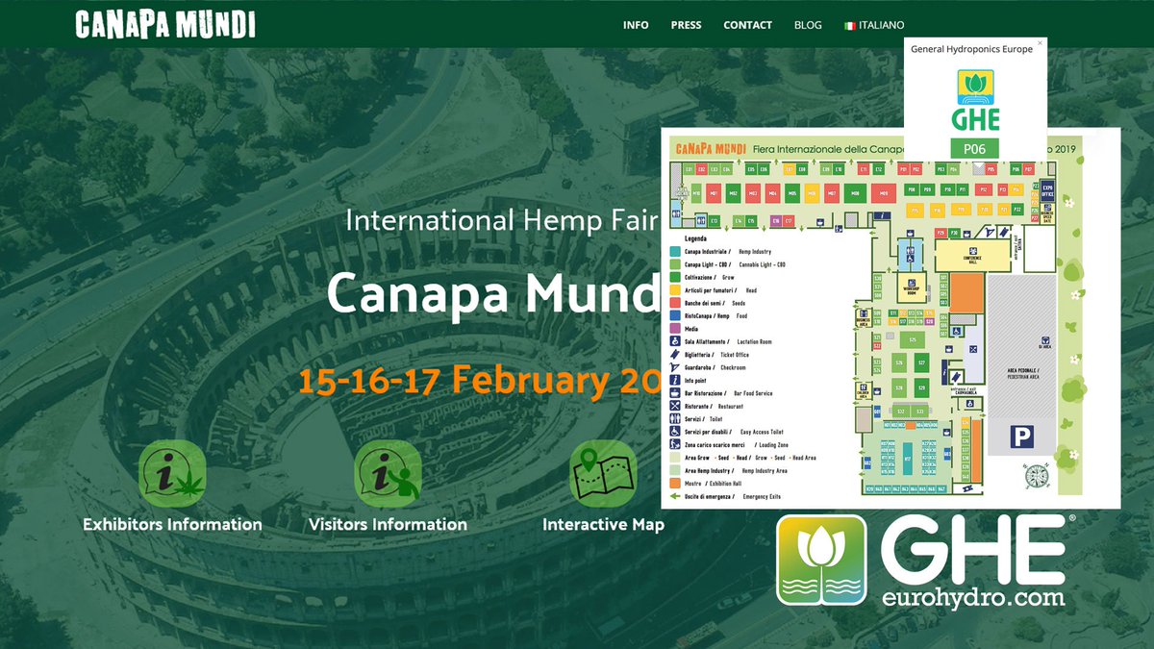Screen dimensions: 1154x649
Task: Click the large GHE eurohydro logo
Action: [925, 562]
